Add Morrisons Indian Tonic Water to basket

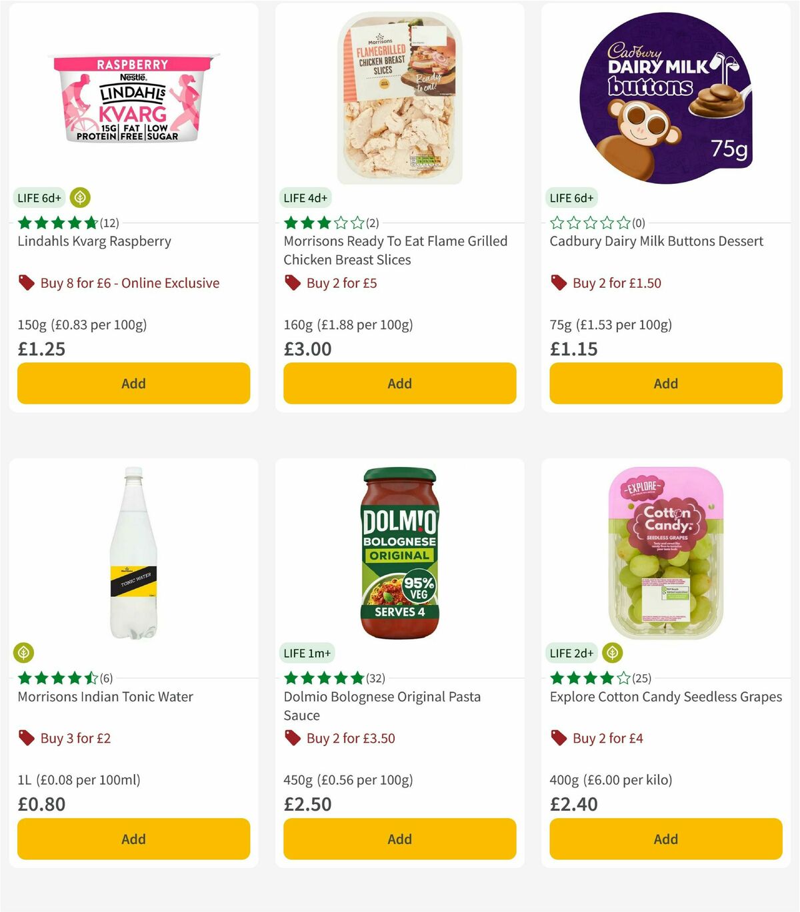(133, 839)
